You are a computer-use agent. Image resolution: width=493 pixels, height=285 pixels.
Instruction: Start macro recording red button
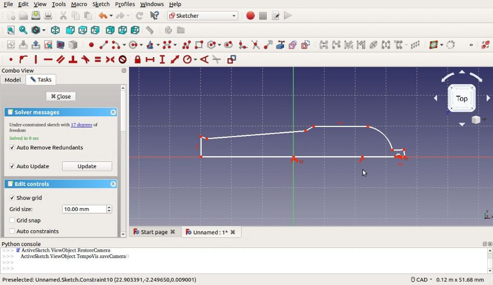[250, 16]
